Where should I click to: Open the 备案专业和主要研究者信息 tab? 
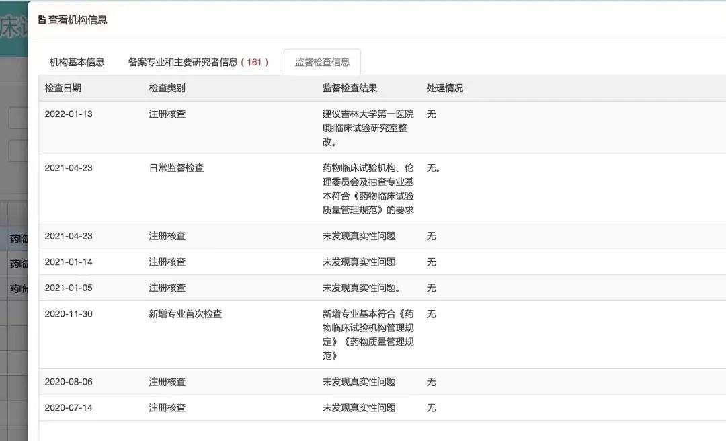(x=183, y=62)
